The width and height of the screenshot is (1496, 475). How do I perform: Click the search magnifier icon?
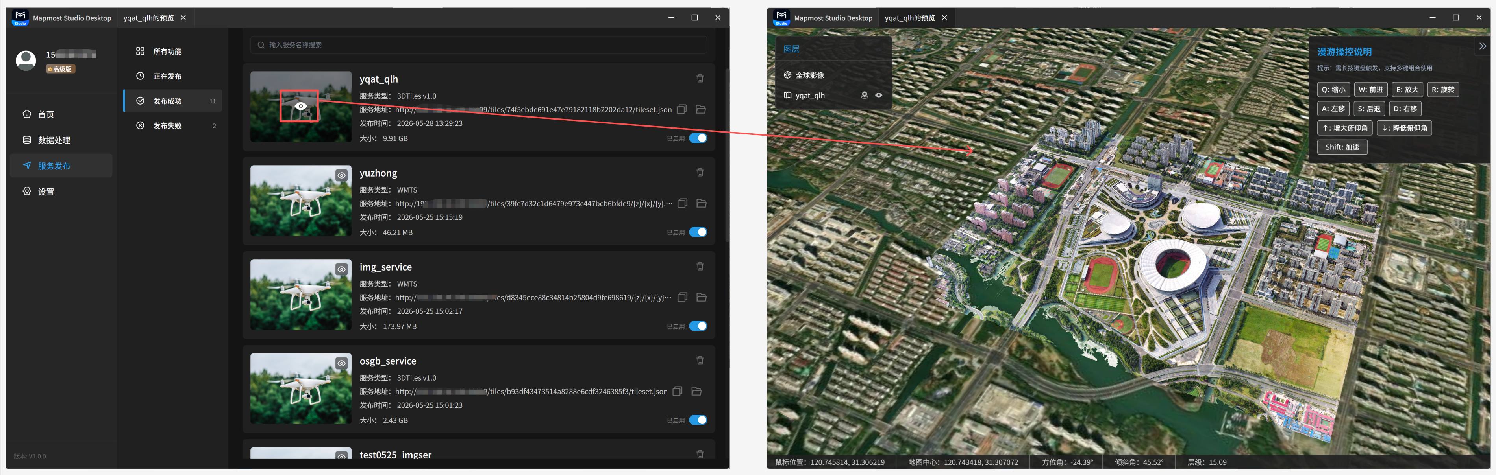tap(261, 45)
